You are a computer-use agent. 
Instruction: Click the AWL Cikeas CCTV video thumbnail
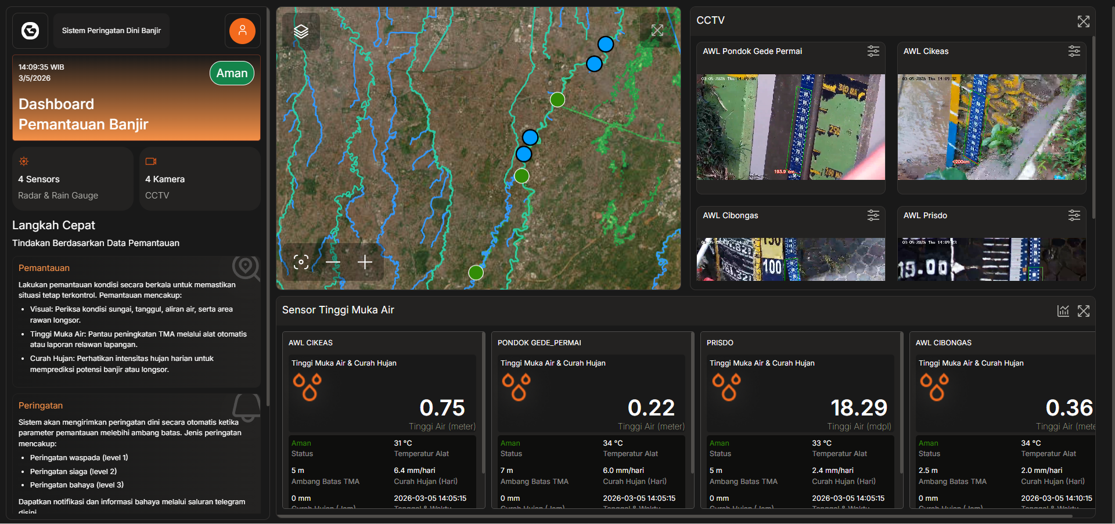991,127
